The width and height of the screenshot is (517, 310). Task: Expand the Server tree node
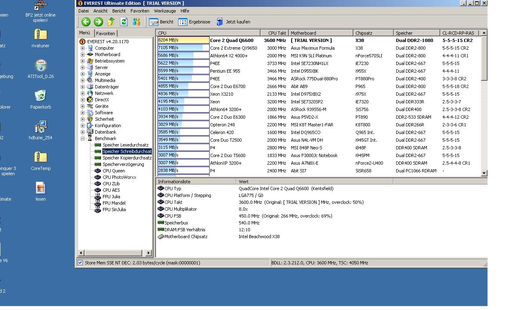(83, 67)
